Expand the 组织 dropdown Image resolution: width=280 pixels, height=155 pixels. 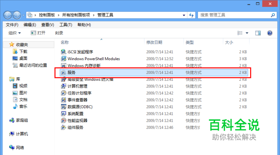tap(15, 33)
